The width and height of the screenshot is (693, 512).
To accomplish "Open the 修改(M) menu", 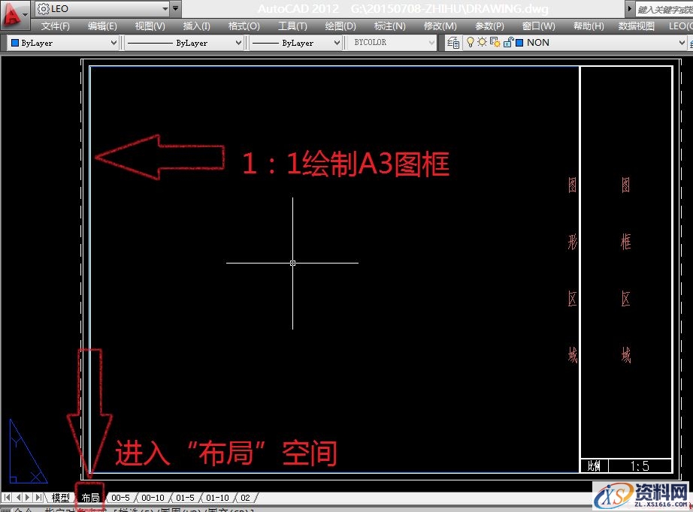I will [x=440, y=25].
